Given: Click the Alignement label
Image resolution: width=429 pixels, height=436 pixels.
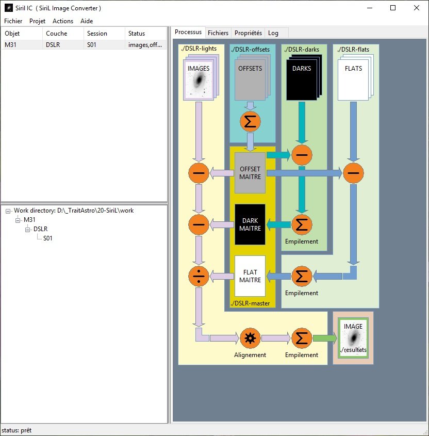Looking at the screenshot, I should [250, 355].
